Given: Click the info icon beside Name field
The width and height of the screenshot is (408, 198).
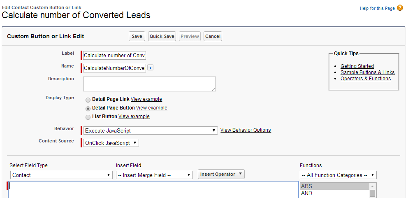Looking at the screenshot, I should coord(151,68).
